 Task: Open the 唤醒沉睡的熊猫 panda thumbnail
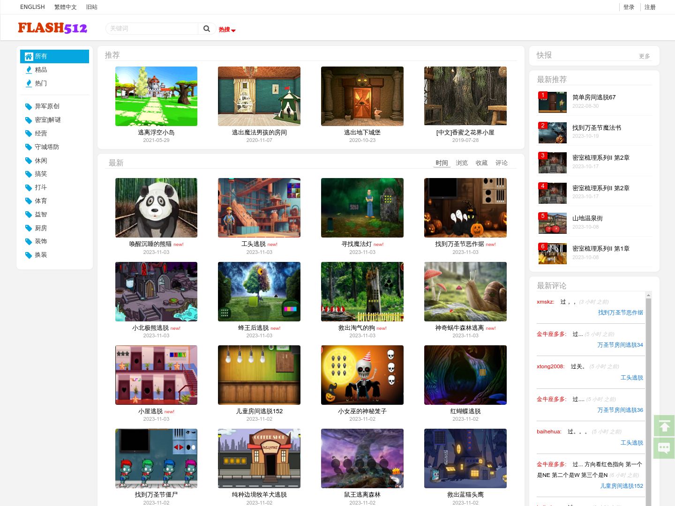[x=156, y=208]
